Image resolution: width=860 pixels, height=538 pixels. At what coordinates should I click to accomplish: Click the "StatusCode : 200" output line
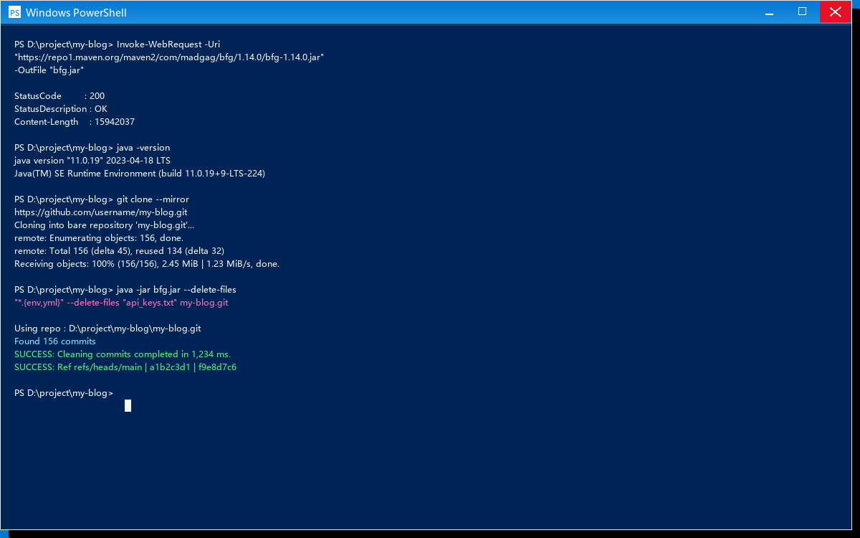tap(59, 96)
